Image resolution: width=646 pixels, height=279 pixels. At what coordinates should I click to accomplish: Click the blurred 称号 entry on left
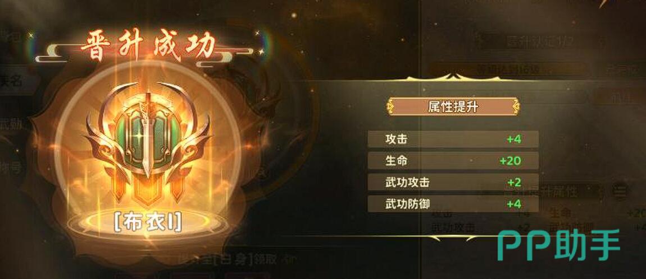11,168
